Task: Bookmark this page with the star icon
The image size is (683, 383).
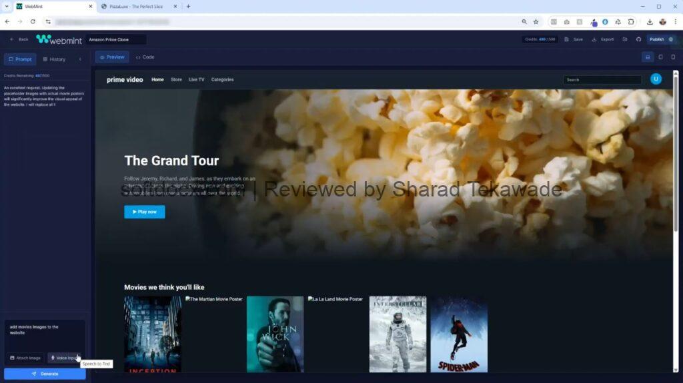Action: (x=536, y=21)
